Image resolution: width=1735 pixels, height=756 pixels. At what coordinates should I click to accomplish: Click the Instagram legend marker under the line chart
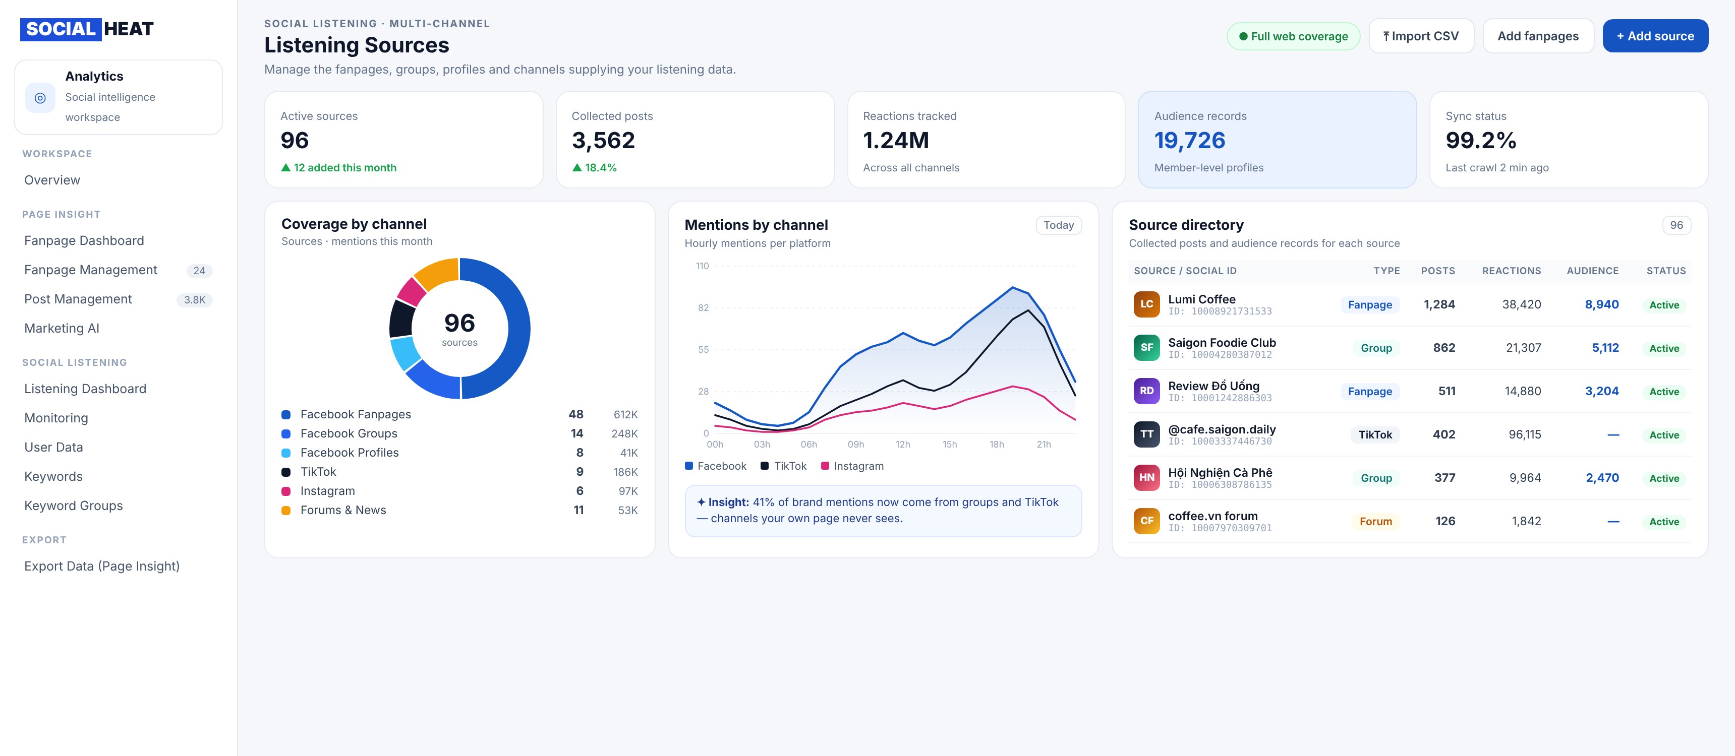(825, 466)
